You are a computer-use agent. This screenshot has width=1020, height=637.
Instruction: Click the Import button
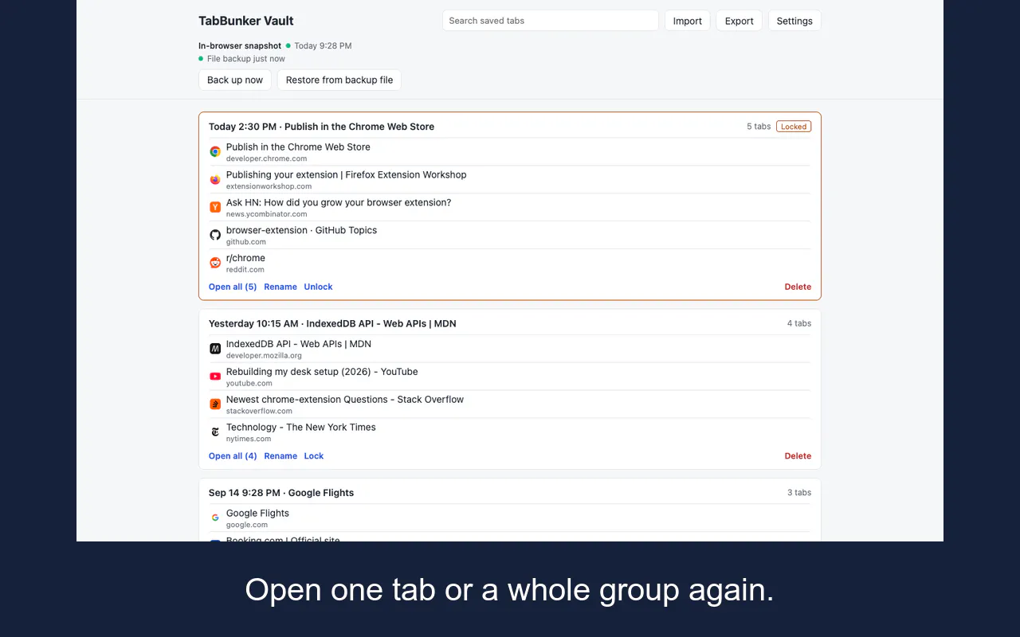688,21
